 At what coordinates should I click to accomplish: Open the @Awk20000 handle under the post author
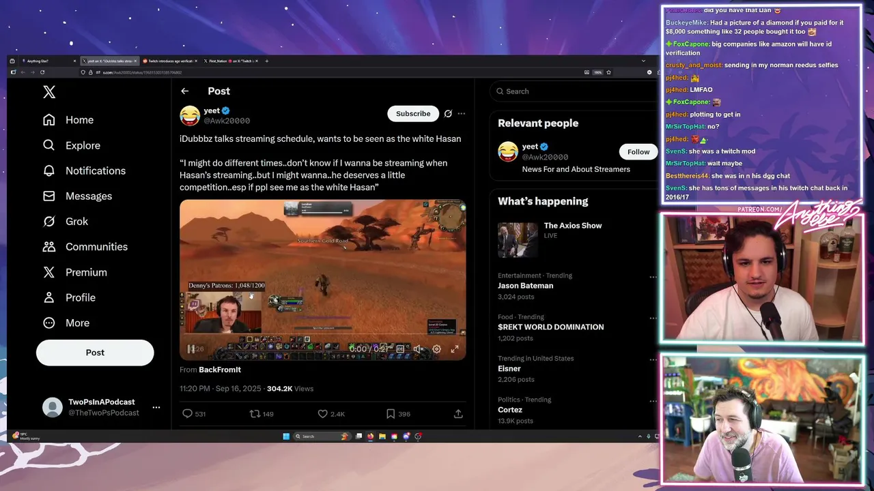point(227,121)
